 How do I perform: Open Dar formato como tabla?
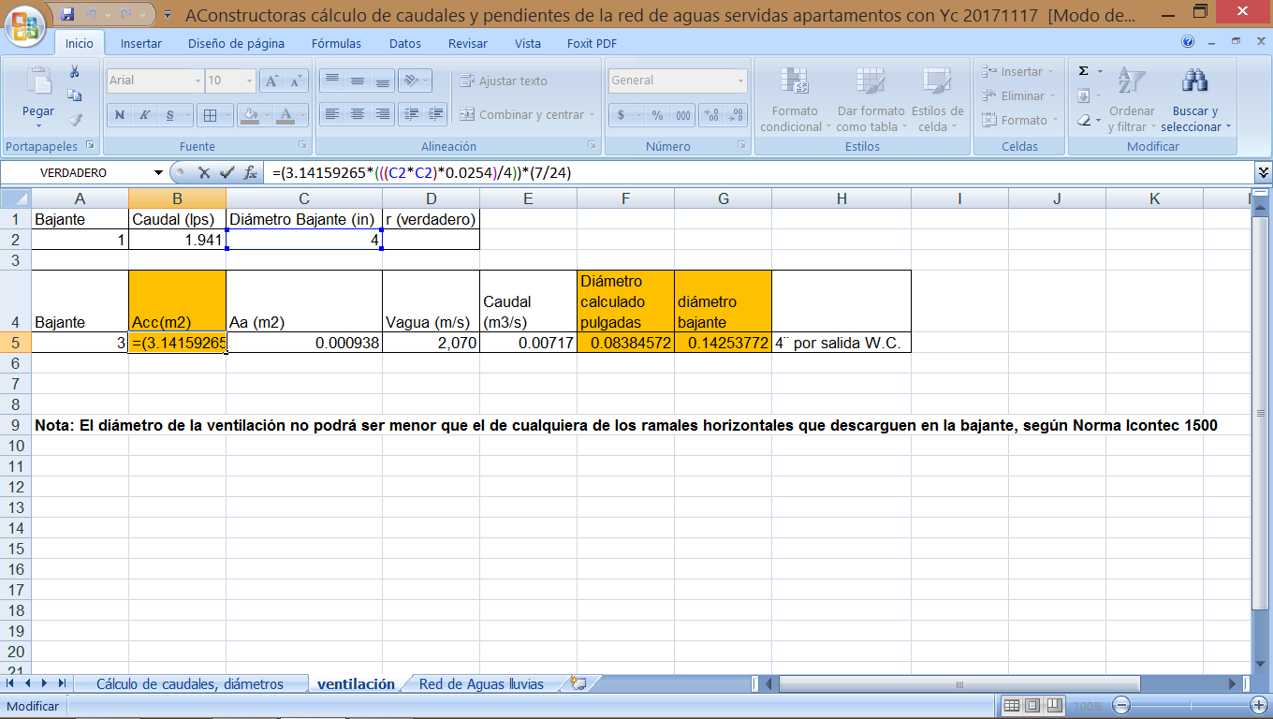871,99
